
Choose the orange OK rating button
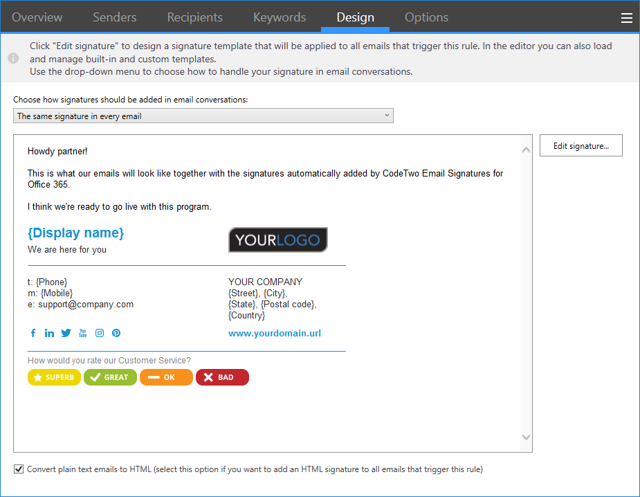coord(166,377)
